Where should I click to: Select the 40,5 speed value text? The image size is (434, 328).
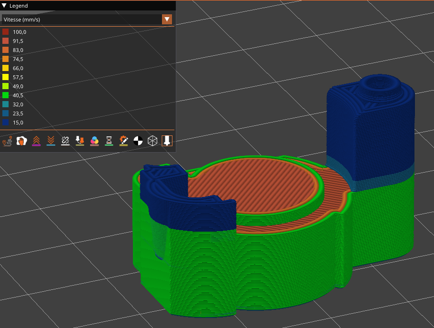18,95
